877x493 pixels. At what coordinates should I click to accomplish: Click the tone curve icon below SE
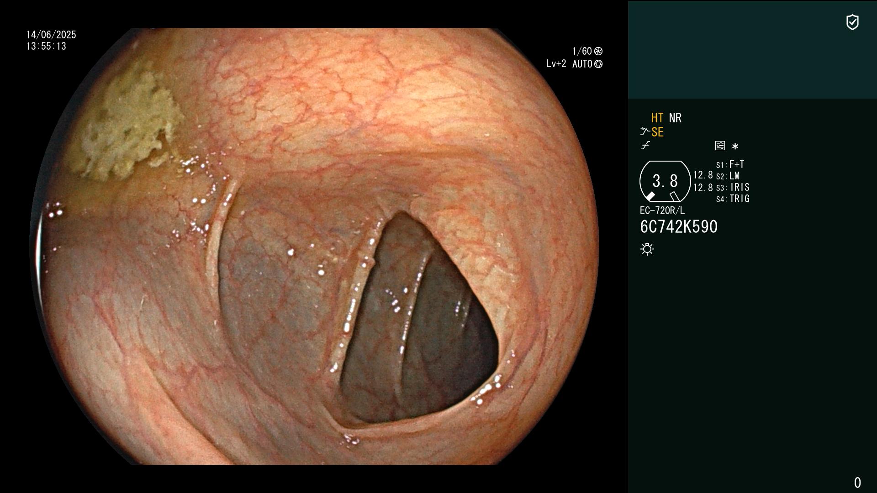(x=645, y=146)
